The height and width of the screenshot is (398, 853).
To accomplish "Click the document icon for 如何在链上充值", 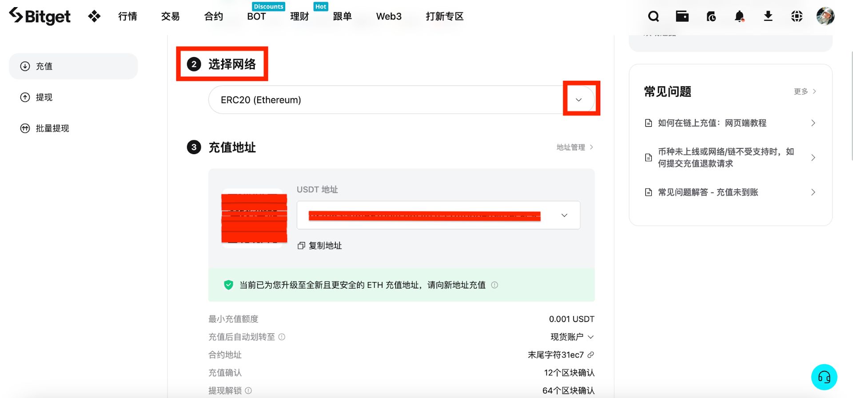I will (649, 123).
